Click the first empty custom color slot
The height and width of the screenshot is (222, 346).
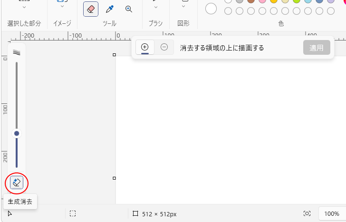tap(228, 11)
